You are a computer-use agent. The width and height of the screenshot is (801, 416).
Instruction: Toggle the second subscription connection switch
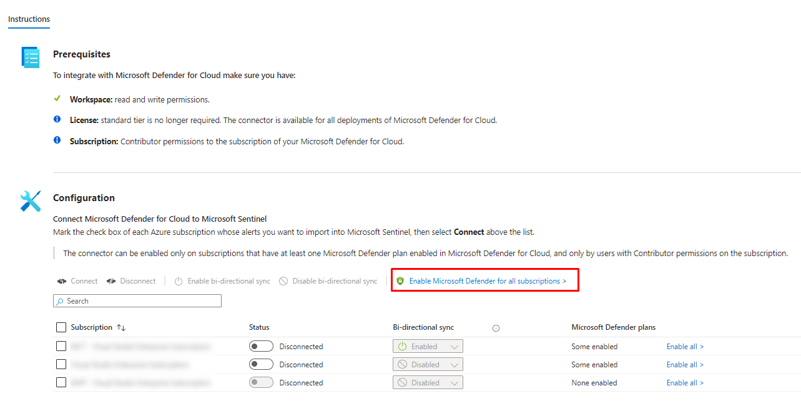pyautogui.click(x=261, y=364)
